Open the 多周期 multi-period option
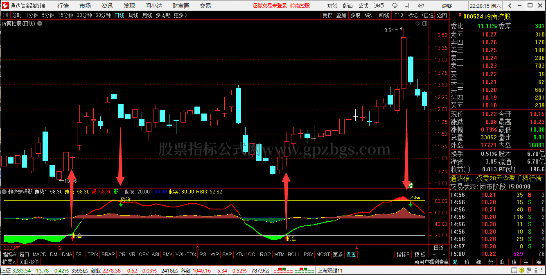 point(163,15)
